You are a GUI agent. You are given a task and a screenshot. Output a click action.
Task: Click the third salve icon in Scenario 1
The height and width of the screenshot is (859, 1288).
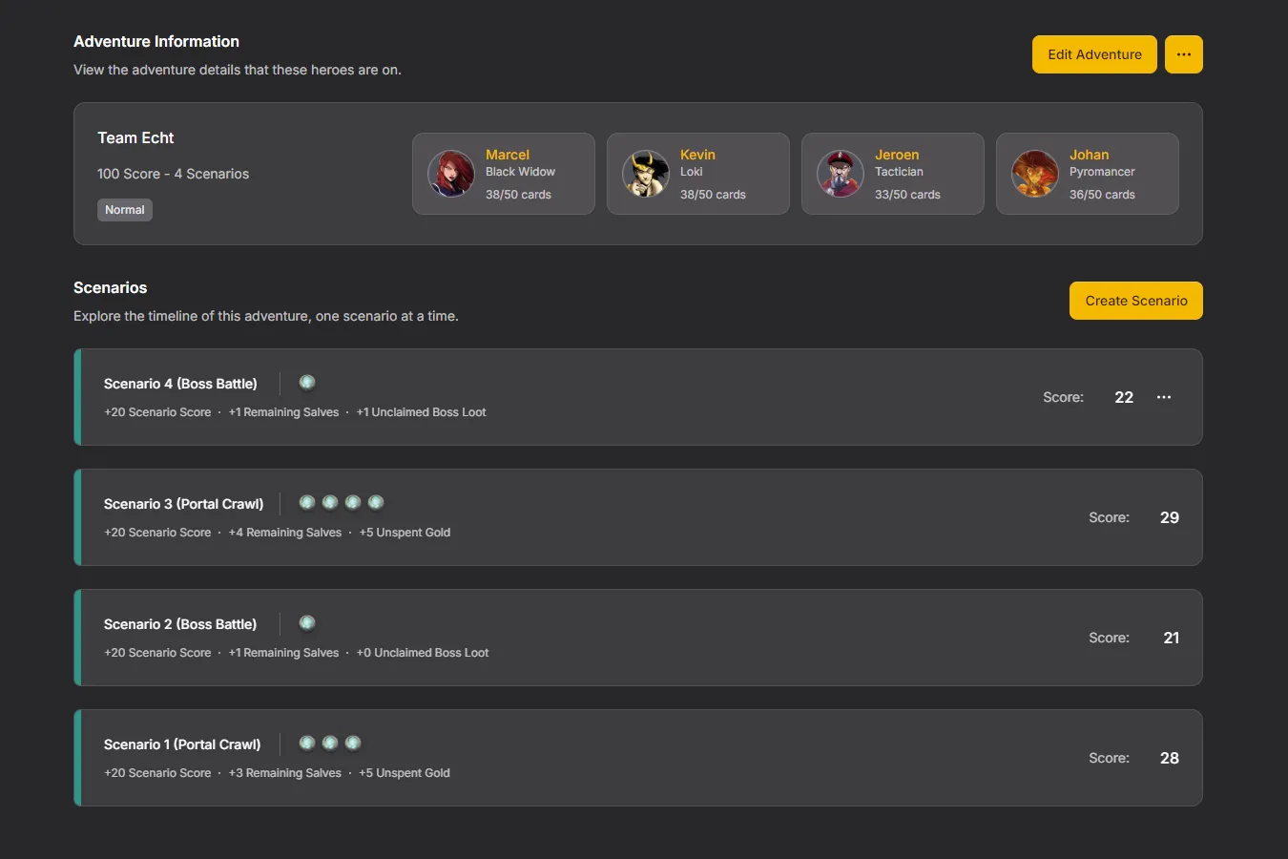tap(353, 744)
